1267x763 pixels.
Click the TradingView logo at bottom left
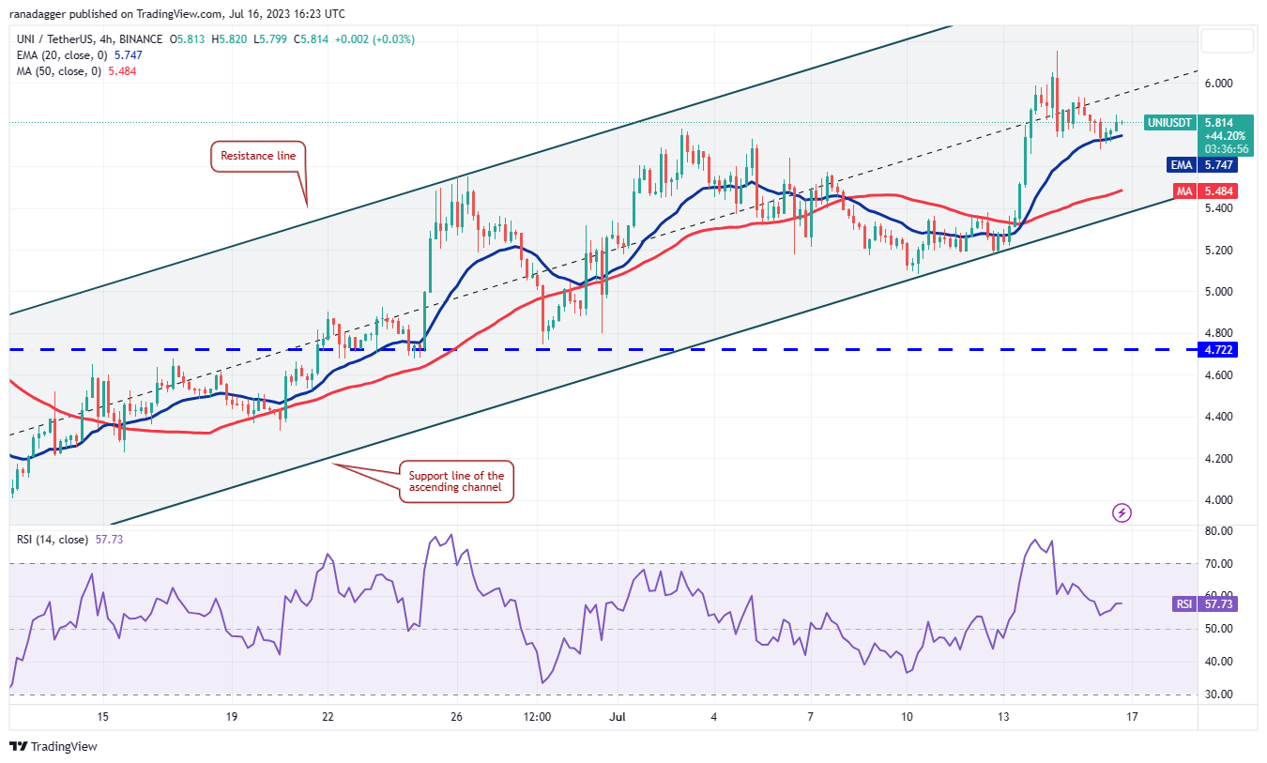click(53, 747)
